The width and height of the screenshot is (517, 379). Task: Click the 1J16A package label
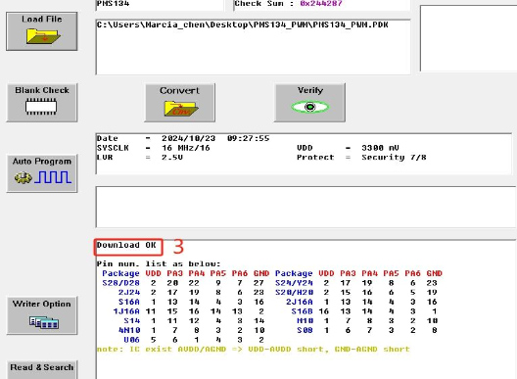click(x=126, y=311)
